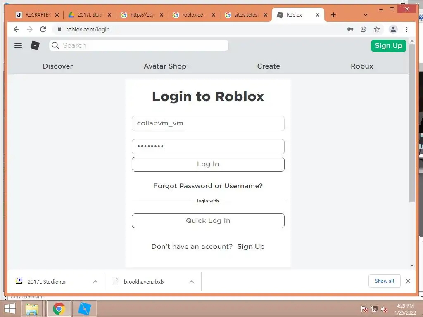This screenshot has width=423, height=317.
Task: Close the roblox.oo Google tab
Action: tap(214, 15)
